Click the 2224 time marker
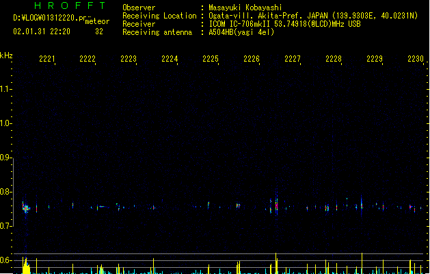This screenshot has width=430, height=274. 170,59
